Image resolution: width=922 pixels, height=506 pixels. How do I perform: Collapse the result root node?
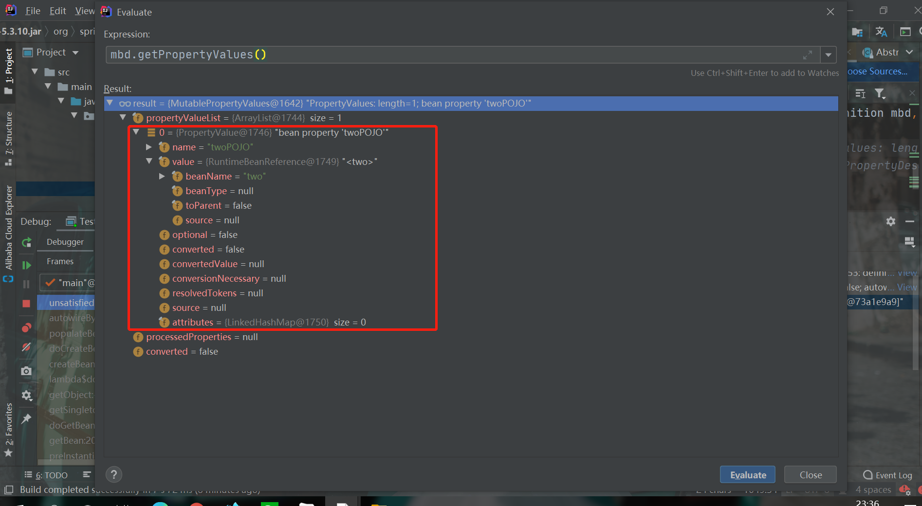(110, 103)
